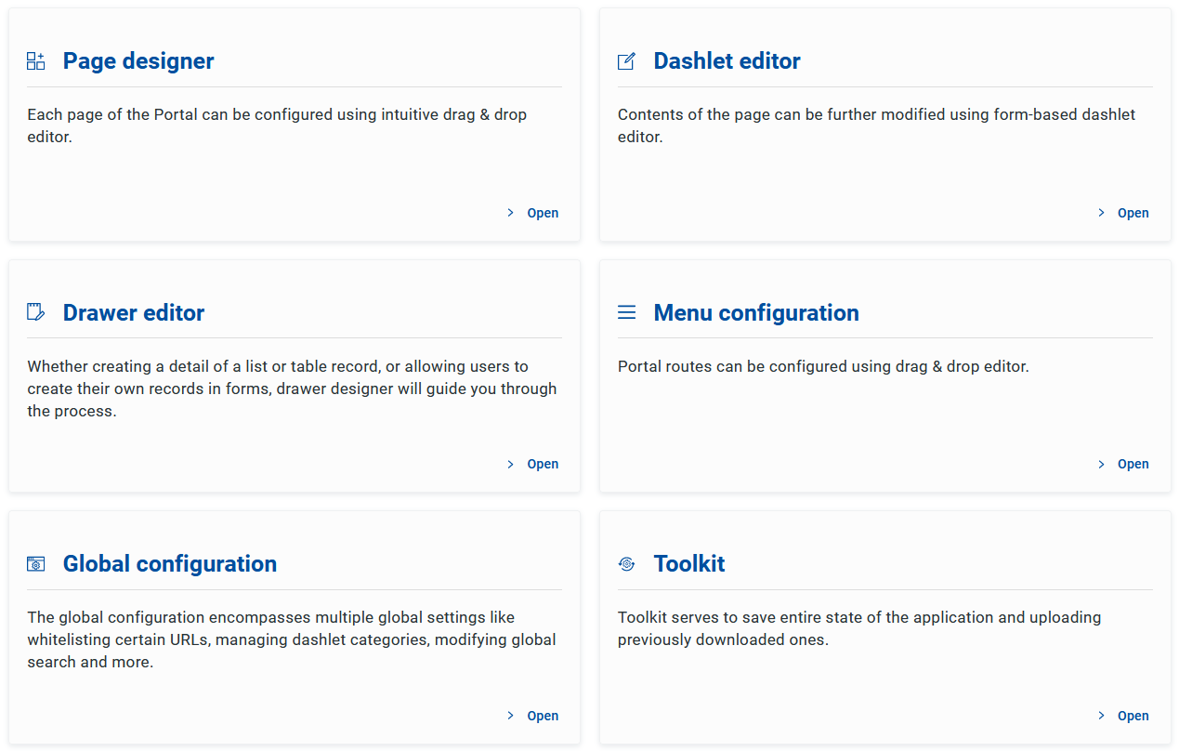Screen dimensions: 1179x751
Task: Click the Menu configuration title
Action: click(x=756, y=312)
